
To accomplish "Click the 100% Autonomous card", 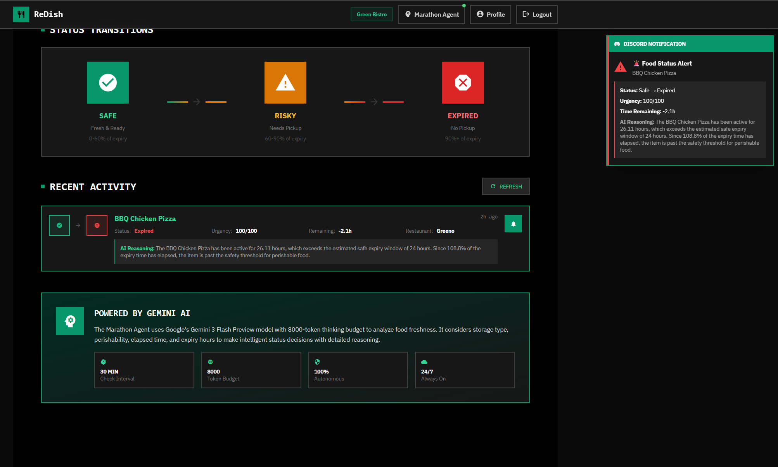I will 358,370.
